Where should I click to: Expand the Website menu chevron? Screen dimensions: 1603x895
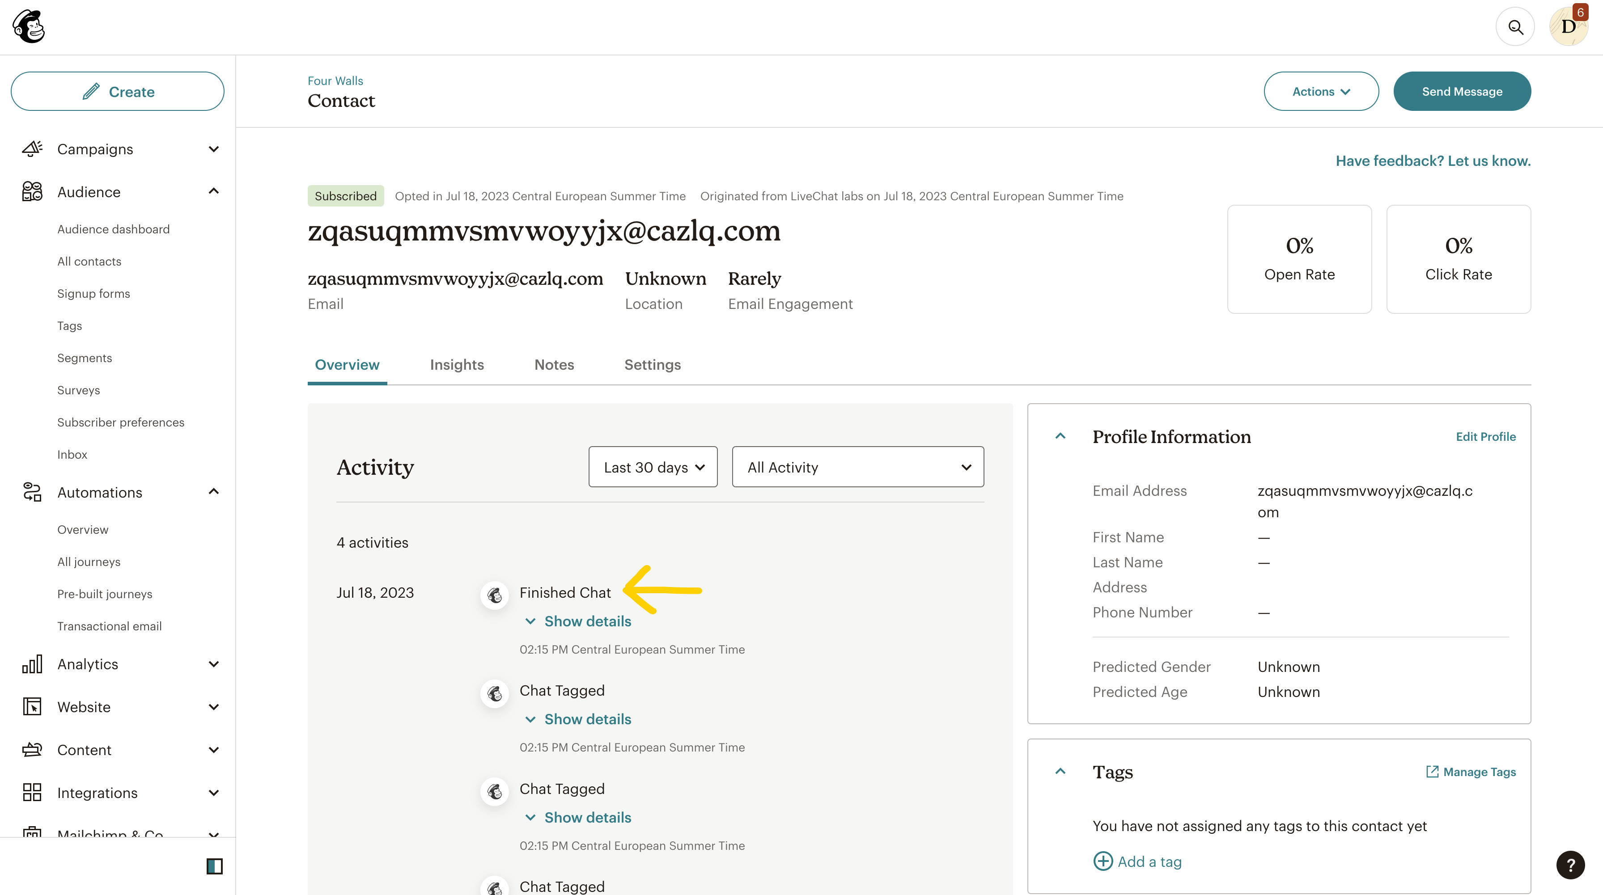click(213, 706)
